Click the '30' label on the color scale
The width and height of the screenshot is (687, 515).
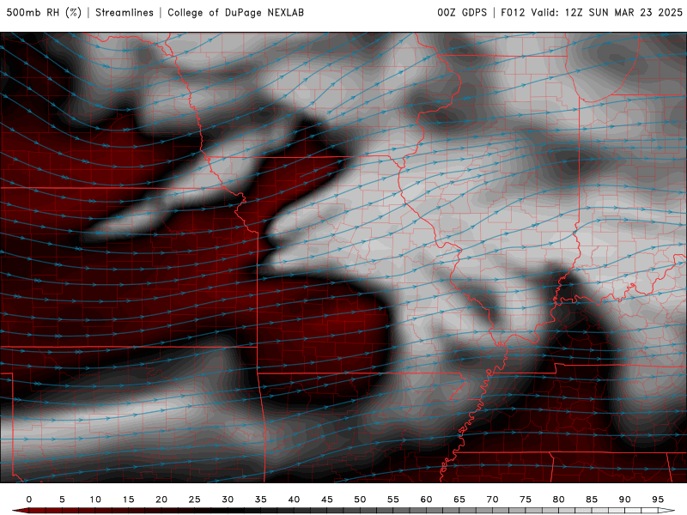[228, 500]
